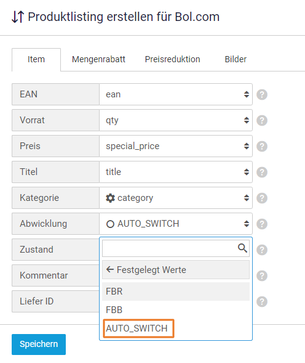Image resolution: width=305 pixels, height=363 pixels.
Task: Open the Kategorie category dropdown
Action: (176, 198)
